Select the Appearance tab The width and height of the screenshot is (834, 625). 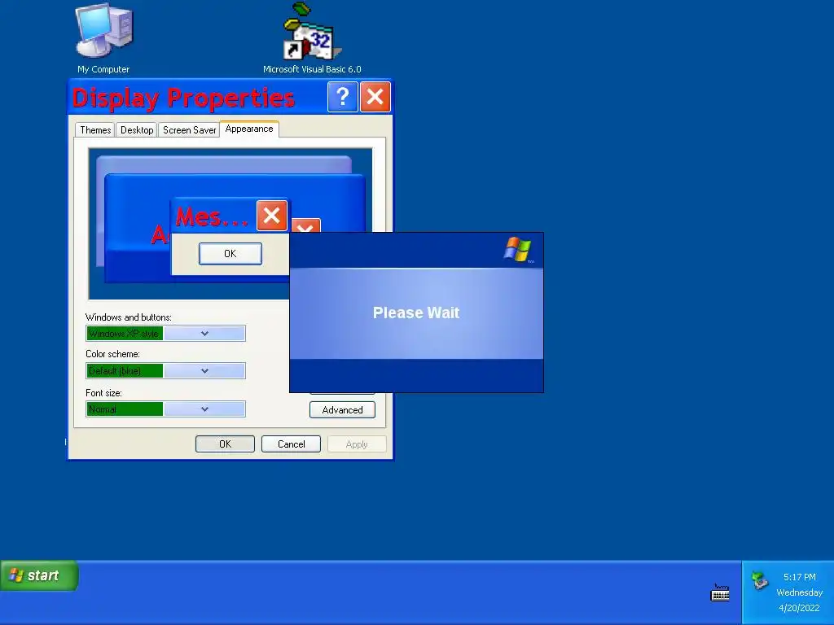249,129
